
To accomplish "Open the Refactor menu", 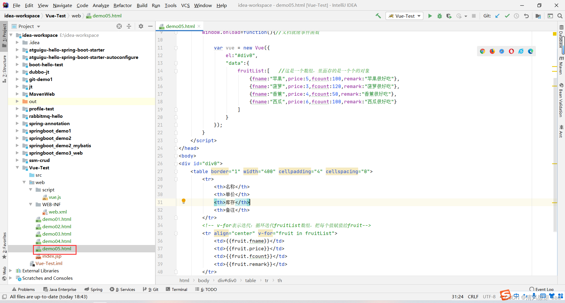I will [x=122, y=5].
